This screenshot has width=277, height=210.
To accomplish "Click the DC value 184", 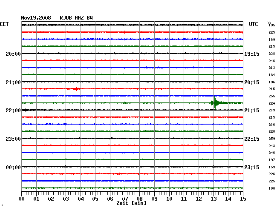I will coord(272,75).
